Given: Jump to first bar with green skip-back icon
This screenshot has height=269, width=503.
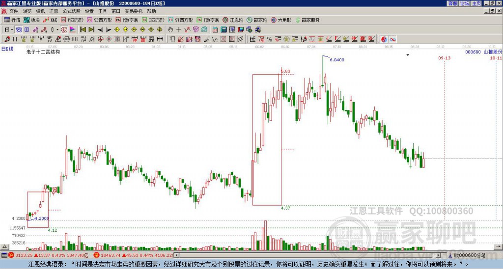Looking at the screenshot, I should 83,29.
